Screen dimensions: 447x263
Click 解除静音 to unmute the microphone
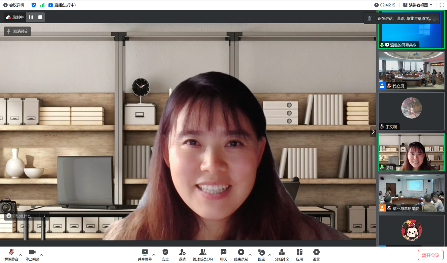[x=11, y=255]
